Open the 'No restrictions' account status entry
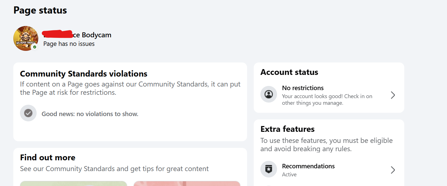Screen dimensions: 447x186 303,88
